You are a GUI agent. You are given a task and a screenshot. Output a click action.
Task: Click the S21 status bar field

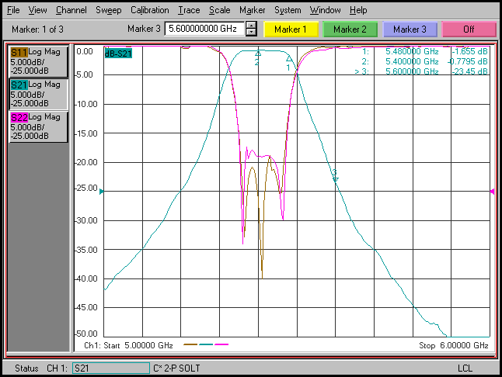point(111,368)
